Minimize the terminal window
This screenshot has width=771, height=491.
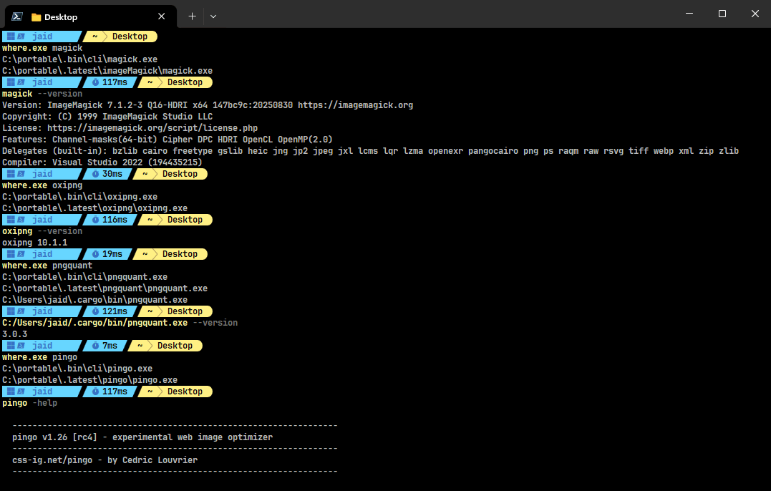point(689,14)
